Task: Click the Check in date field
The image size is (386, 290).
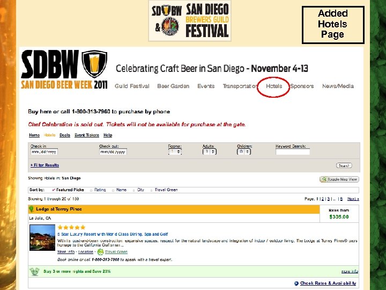Action: click(x=44, y=151)
